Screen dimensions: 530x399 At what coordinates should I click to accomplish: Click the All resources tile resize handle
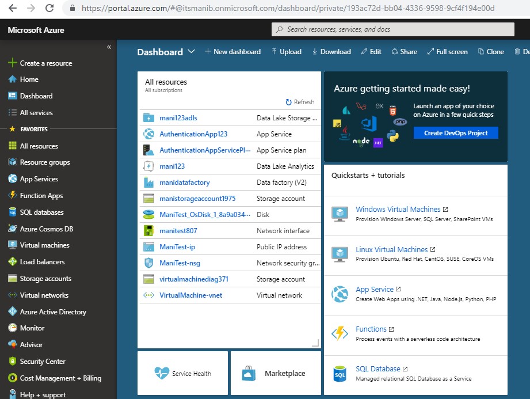tap(315, 343)
